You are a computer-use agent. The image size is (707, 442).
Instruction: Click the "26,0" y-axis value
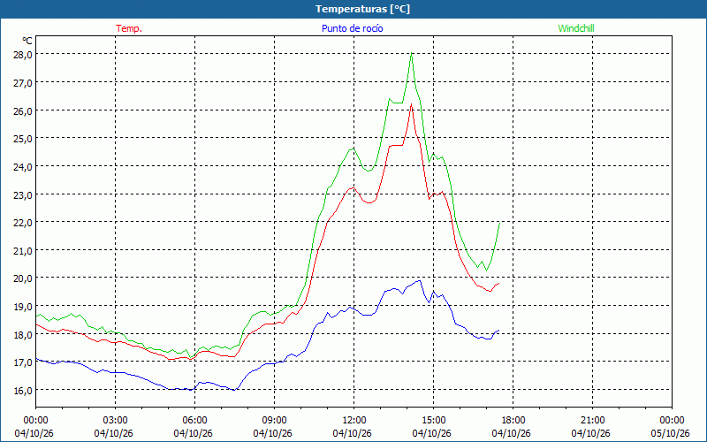[x=23, y=111]
